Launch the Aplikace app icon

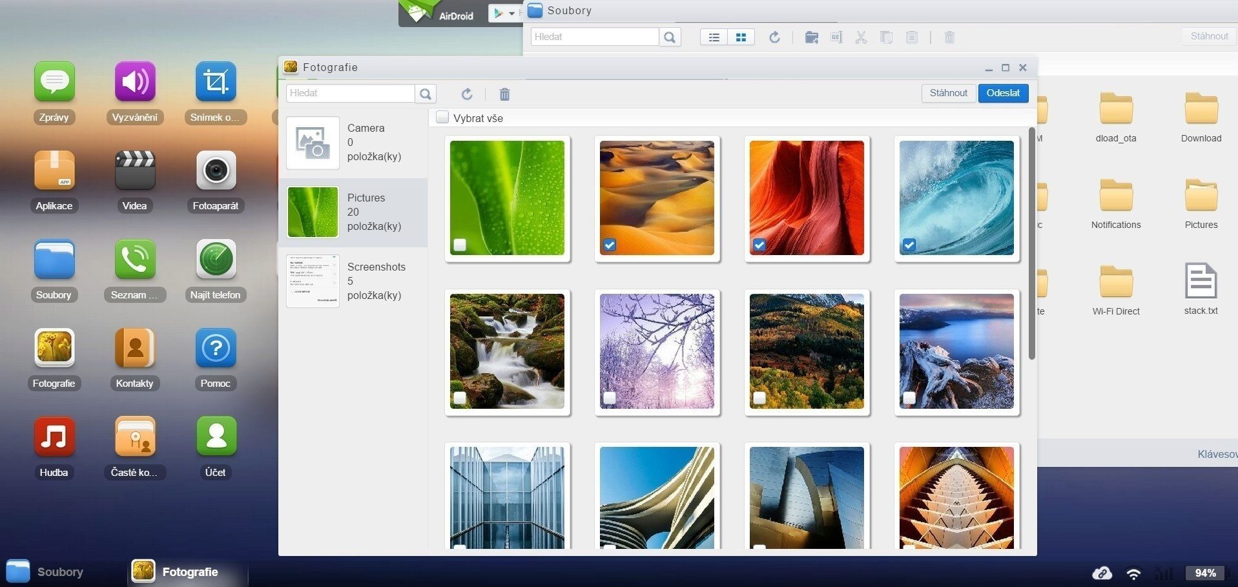(54, 170)
